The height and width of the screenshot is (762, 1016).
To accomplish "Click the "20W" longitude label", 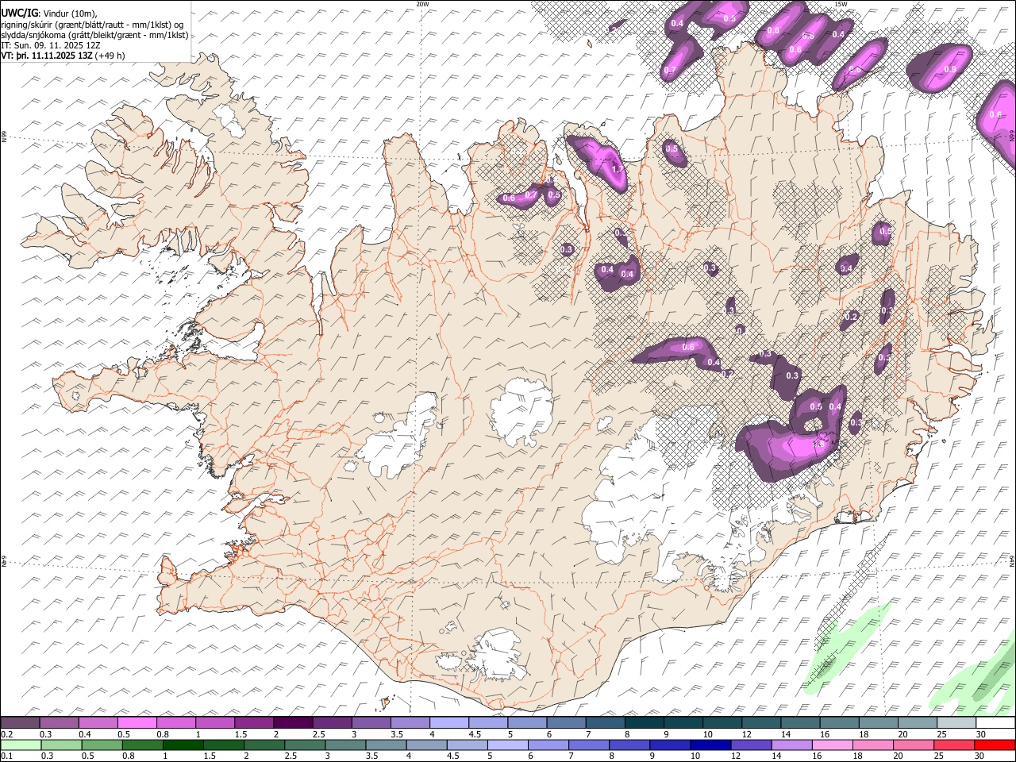I will point(422,4).
